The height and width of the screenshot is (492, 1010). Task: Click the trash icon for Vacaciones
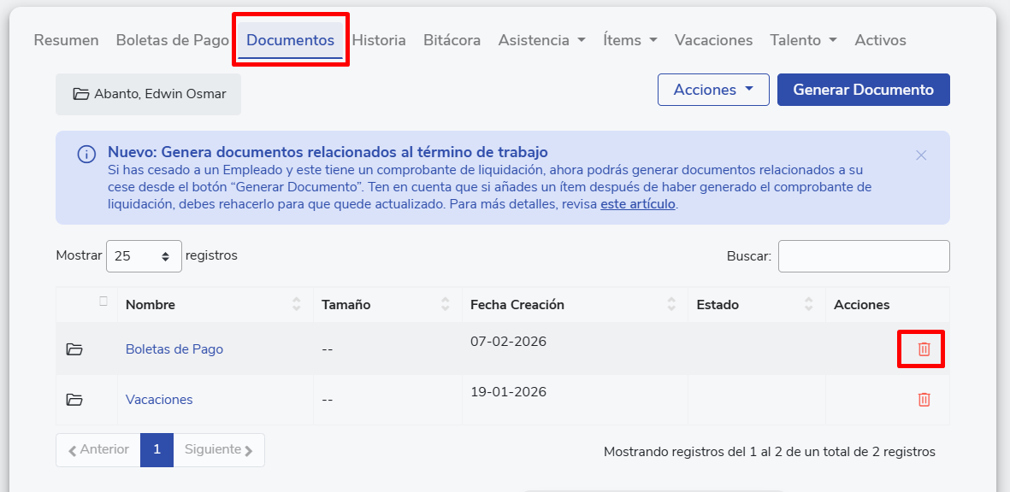click(924, 400)
